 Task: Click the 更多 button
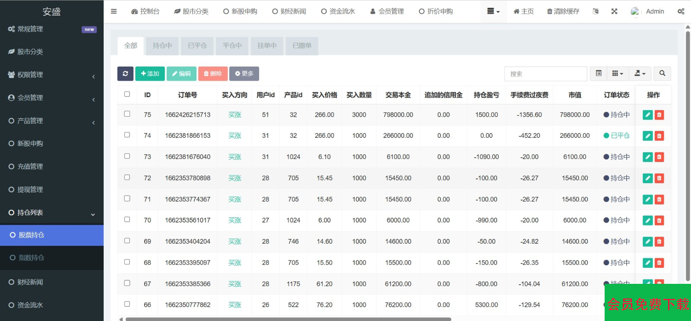244,74
